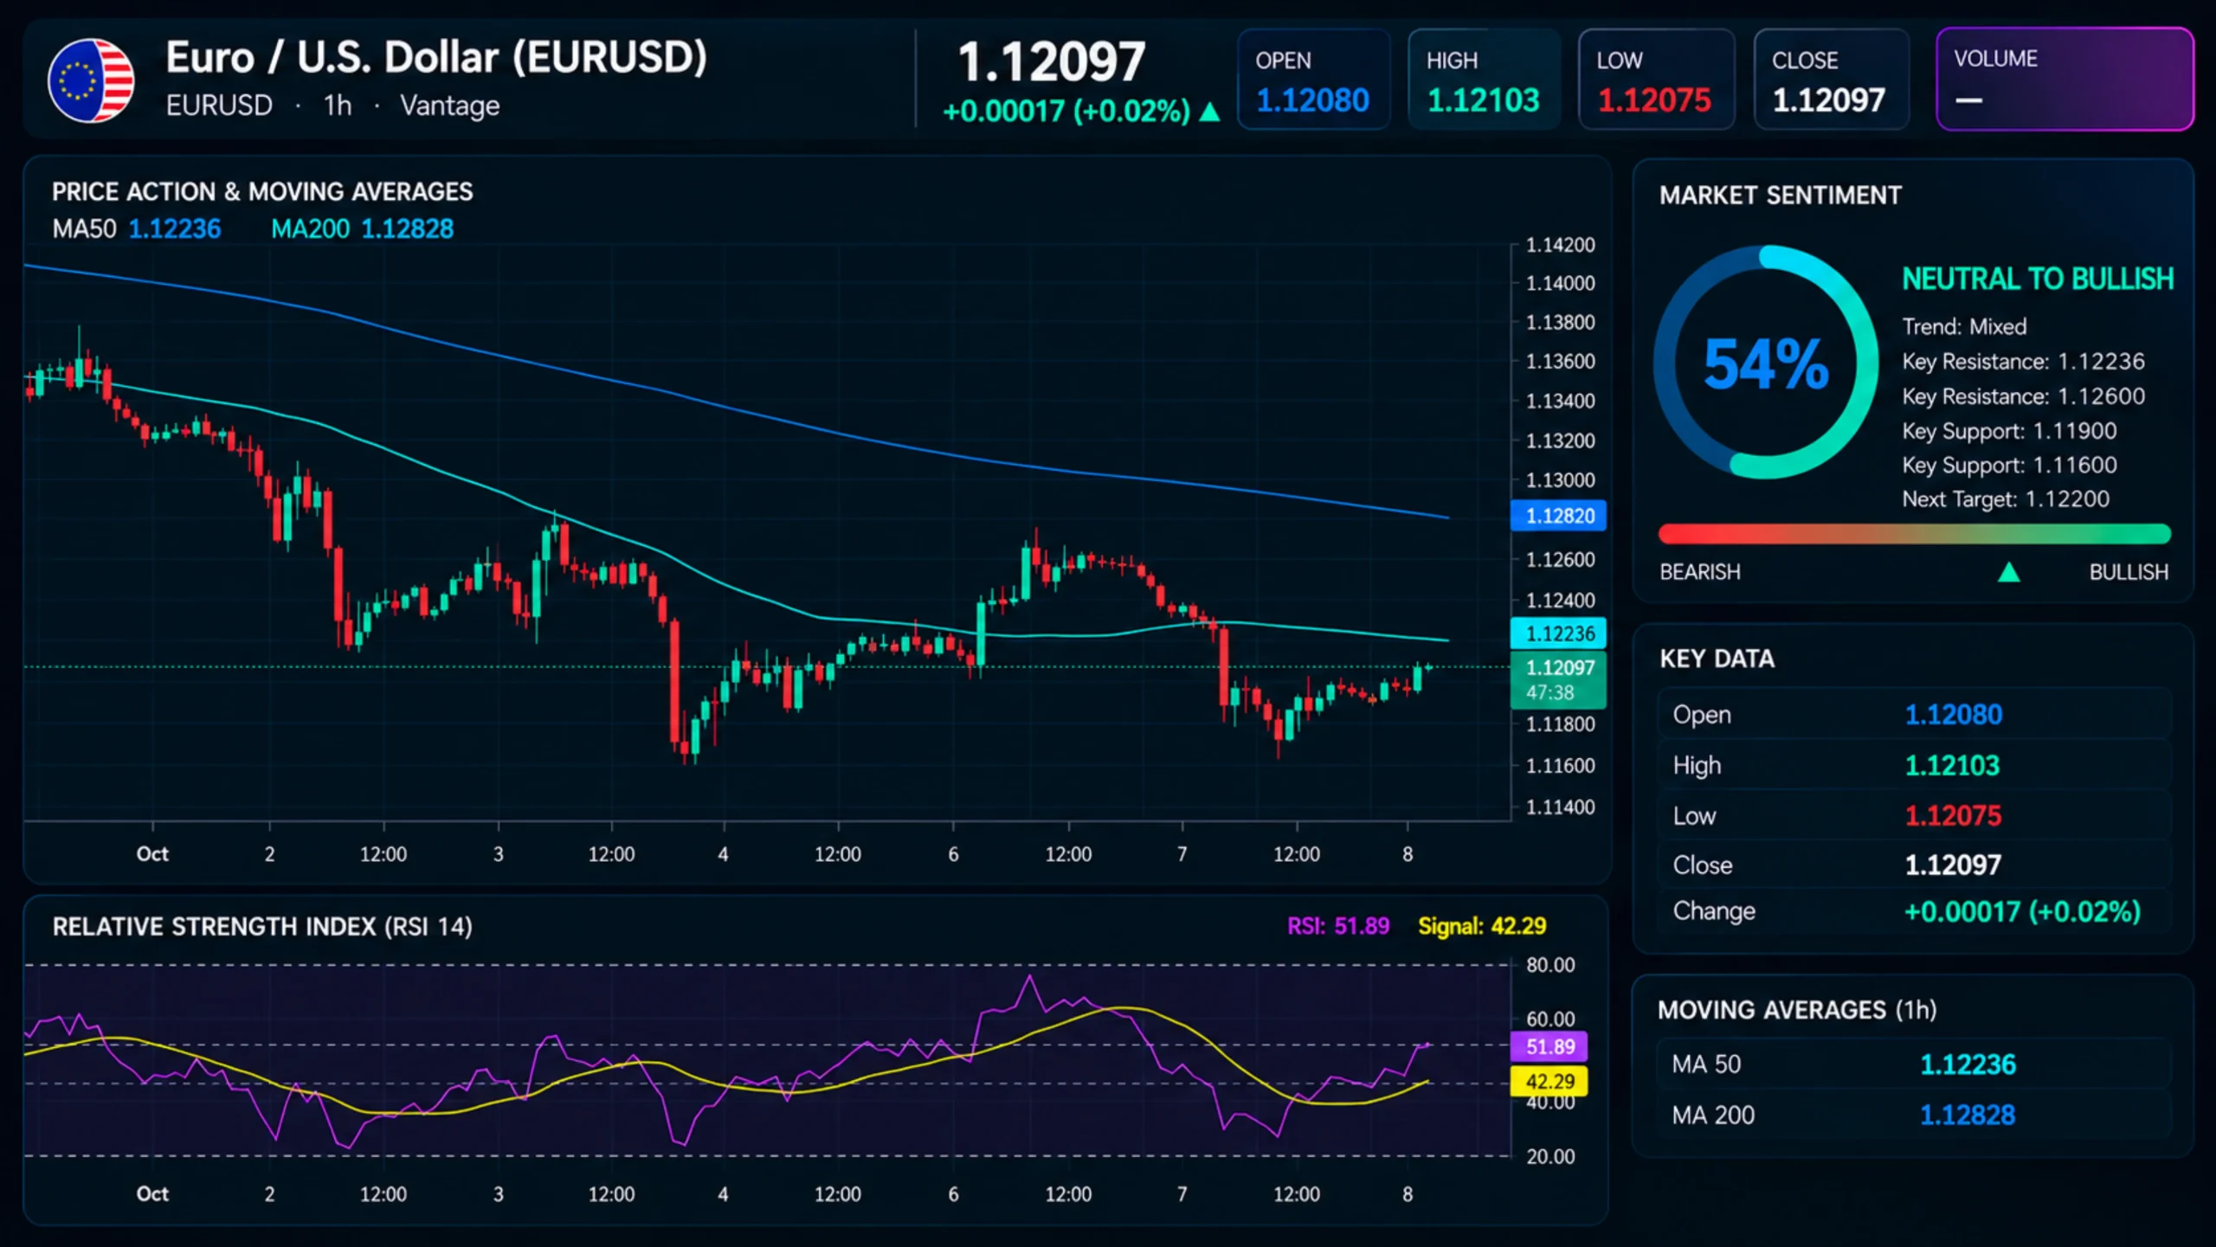Click the large 1.12097 header price

(1052, 62)
